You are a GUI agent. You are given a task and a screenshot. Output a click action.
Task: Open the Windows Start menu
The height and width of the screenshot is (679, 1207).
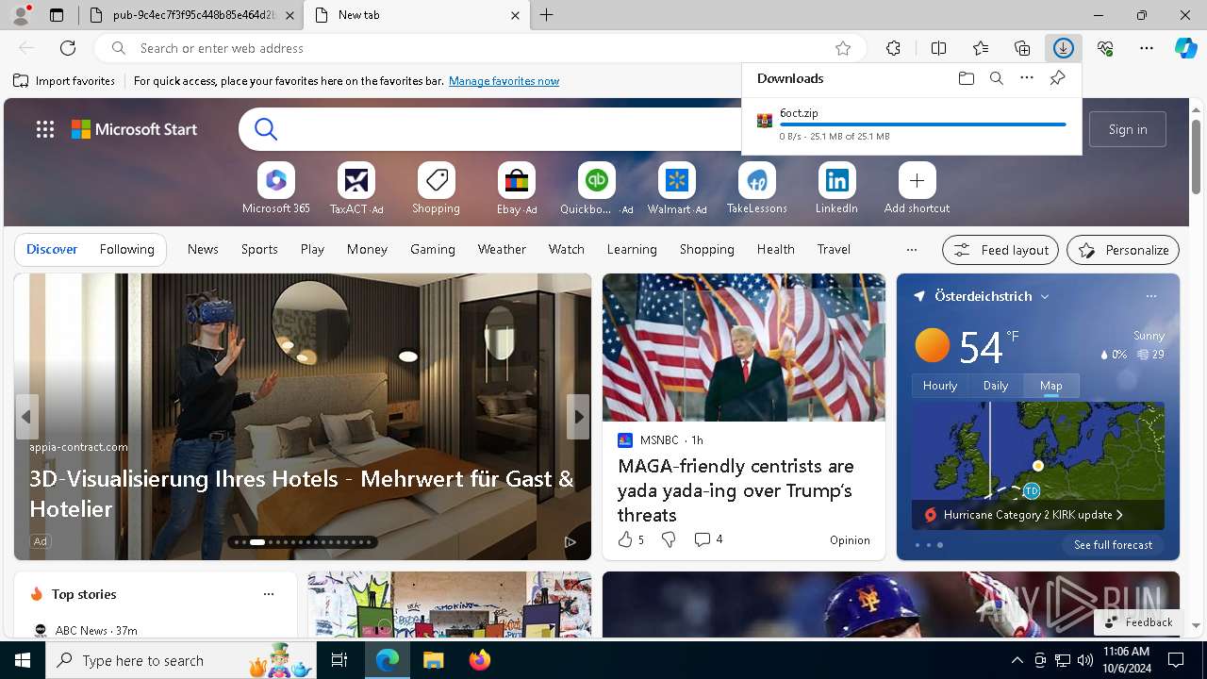click(23, 660)
